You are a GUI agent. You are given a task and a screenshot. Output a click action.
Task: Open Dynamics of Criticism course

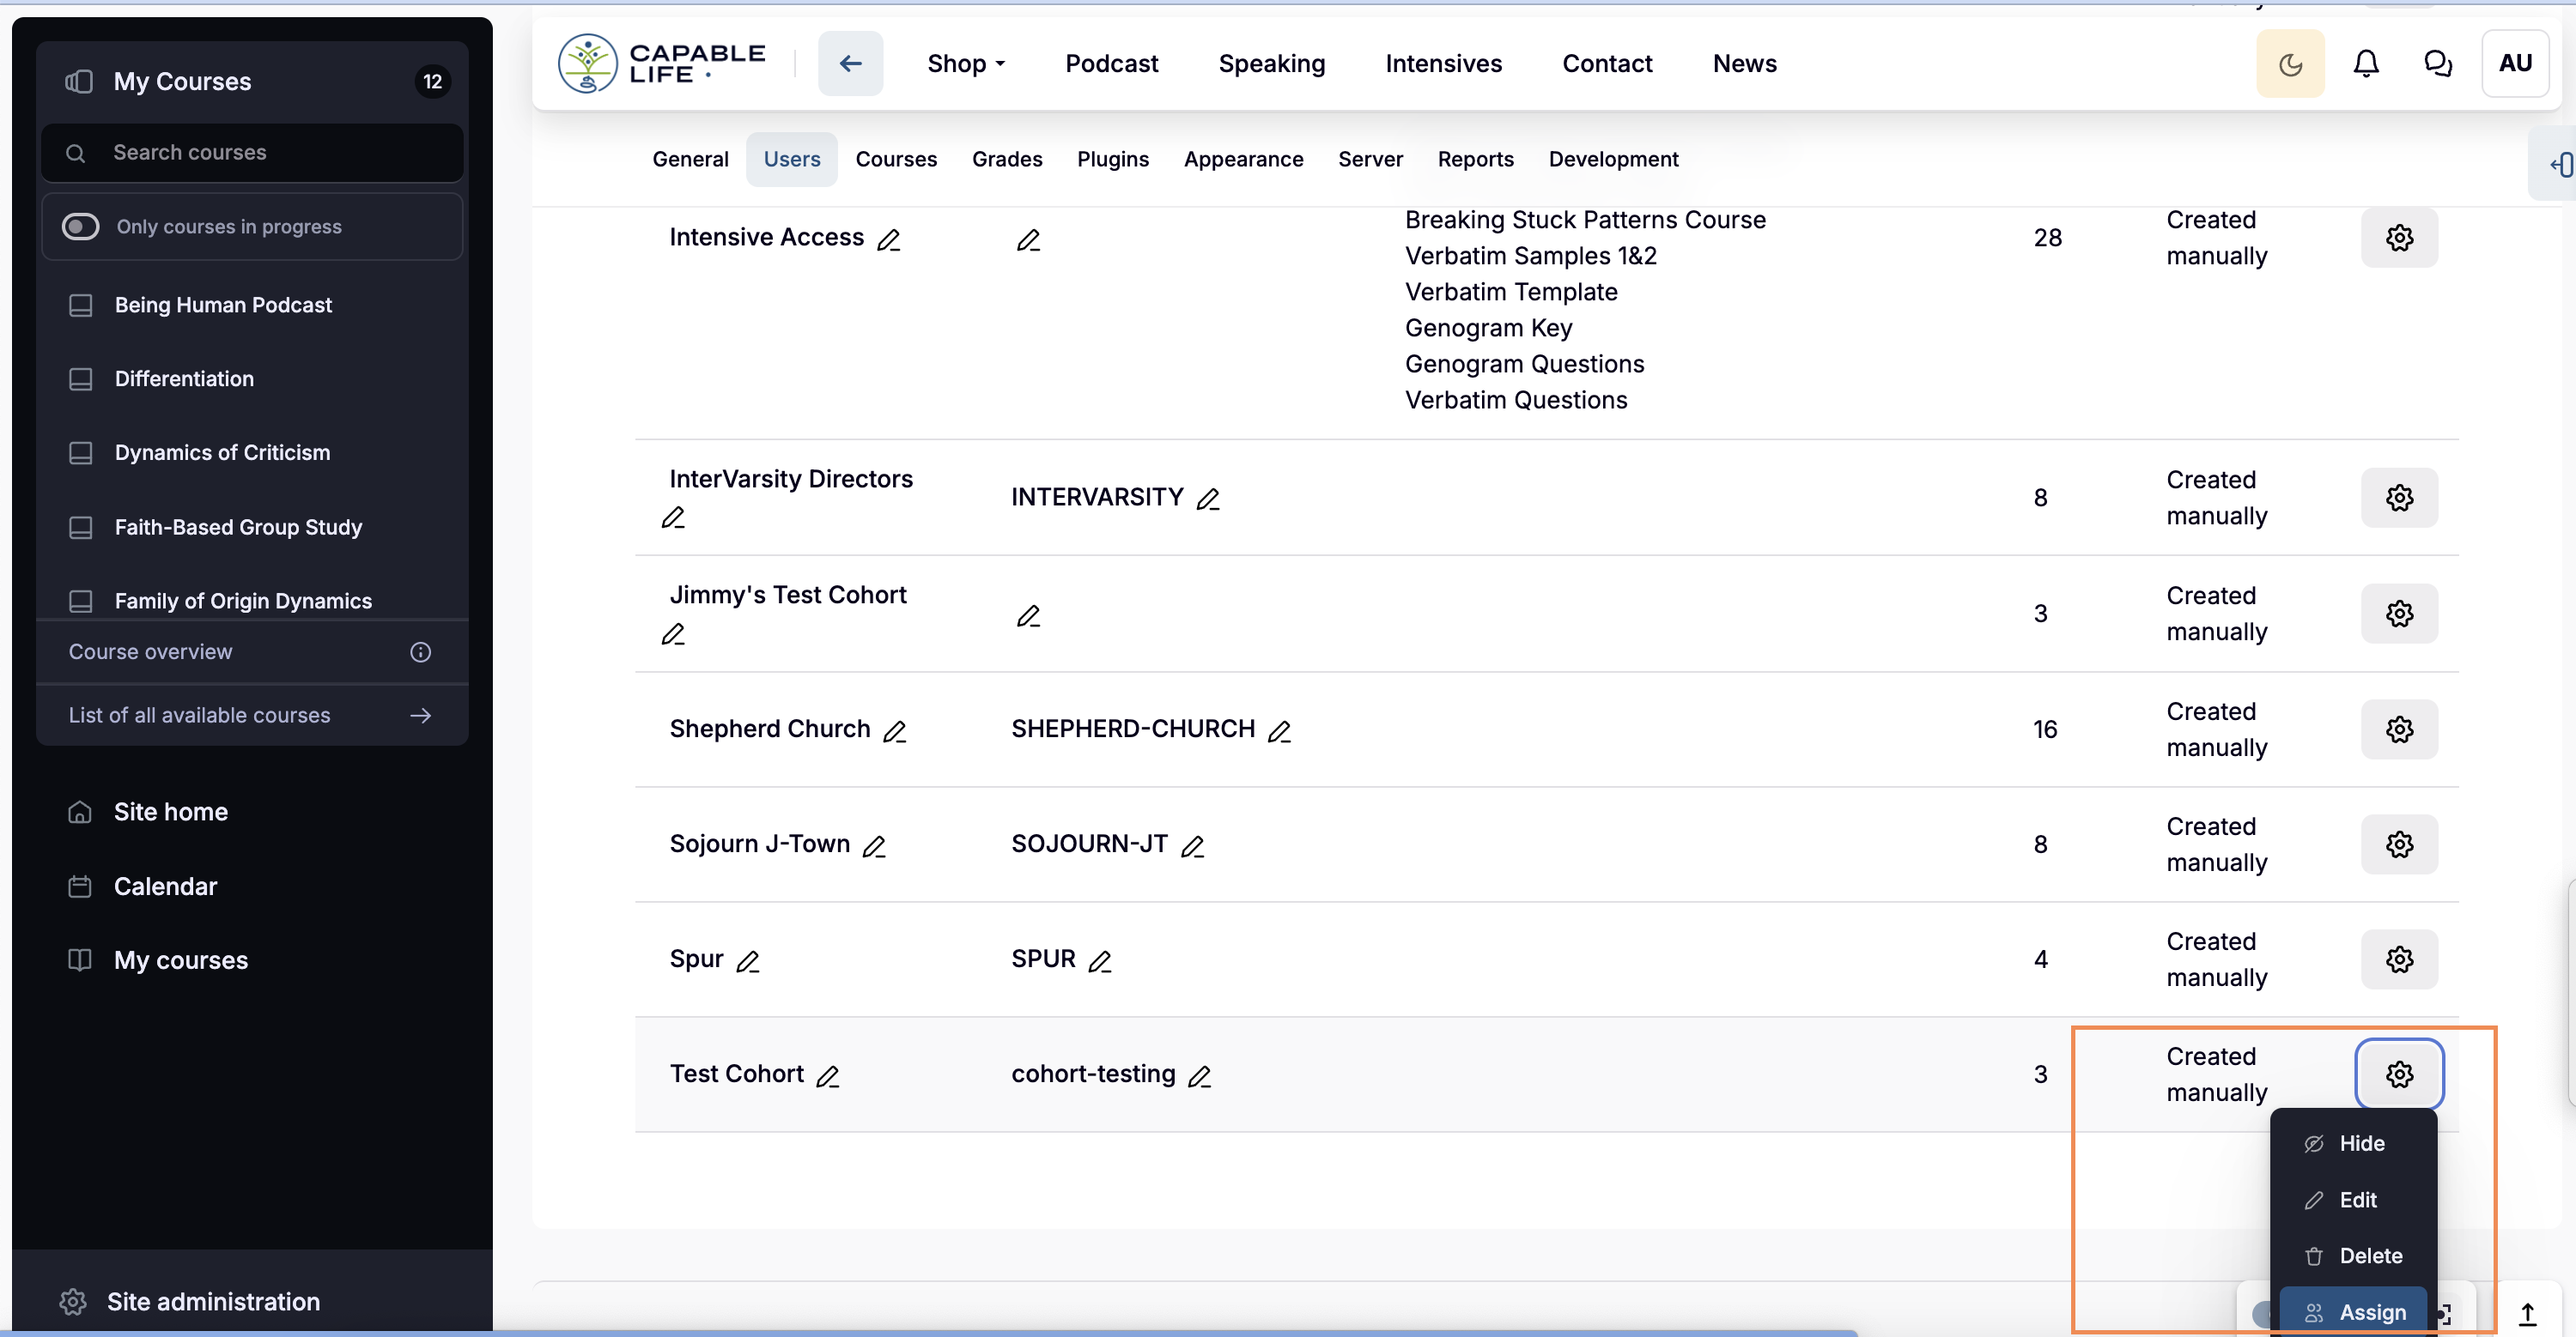pyautogui.click(x=222, y=452)
